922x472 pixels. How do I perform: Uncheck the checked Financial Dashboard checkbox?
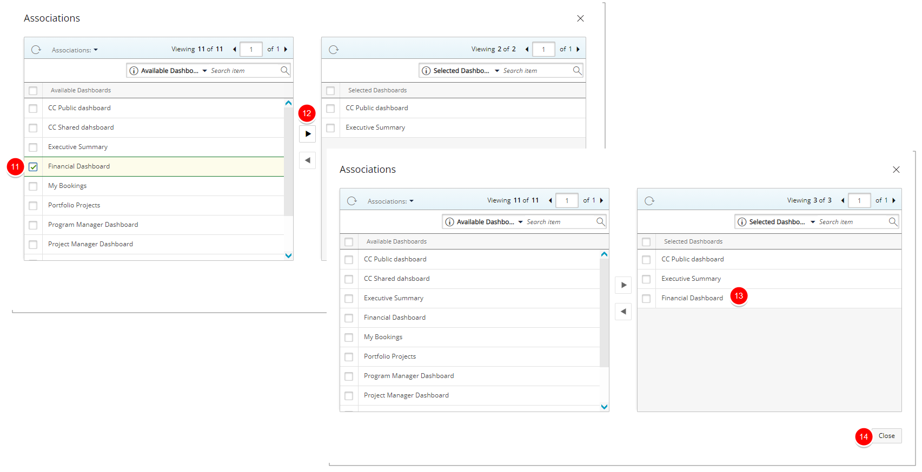click(x=33, y=167)
